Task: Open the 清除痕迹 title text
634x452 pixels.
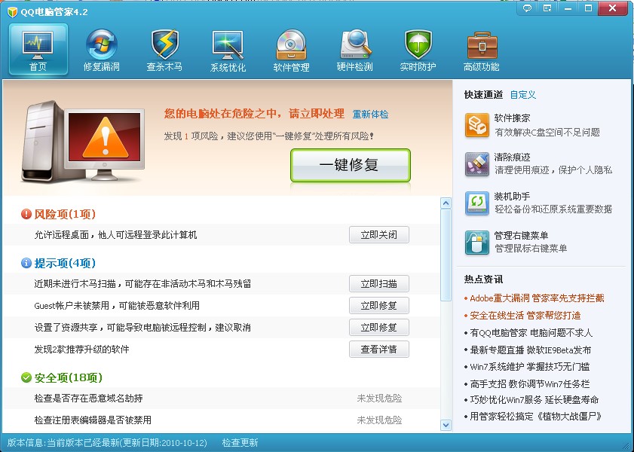Action: coord(512,157)
